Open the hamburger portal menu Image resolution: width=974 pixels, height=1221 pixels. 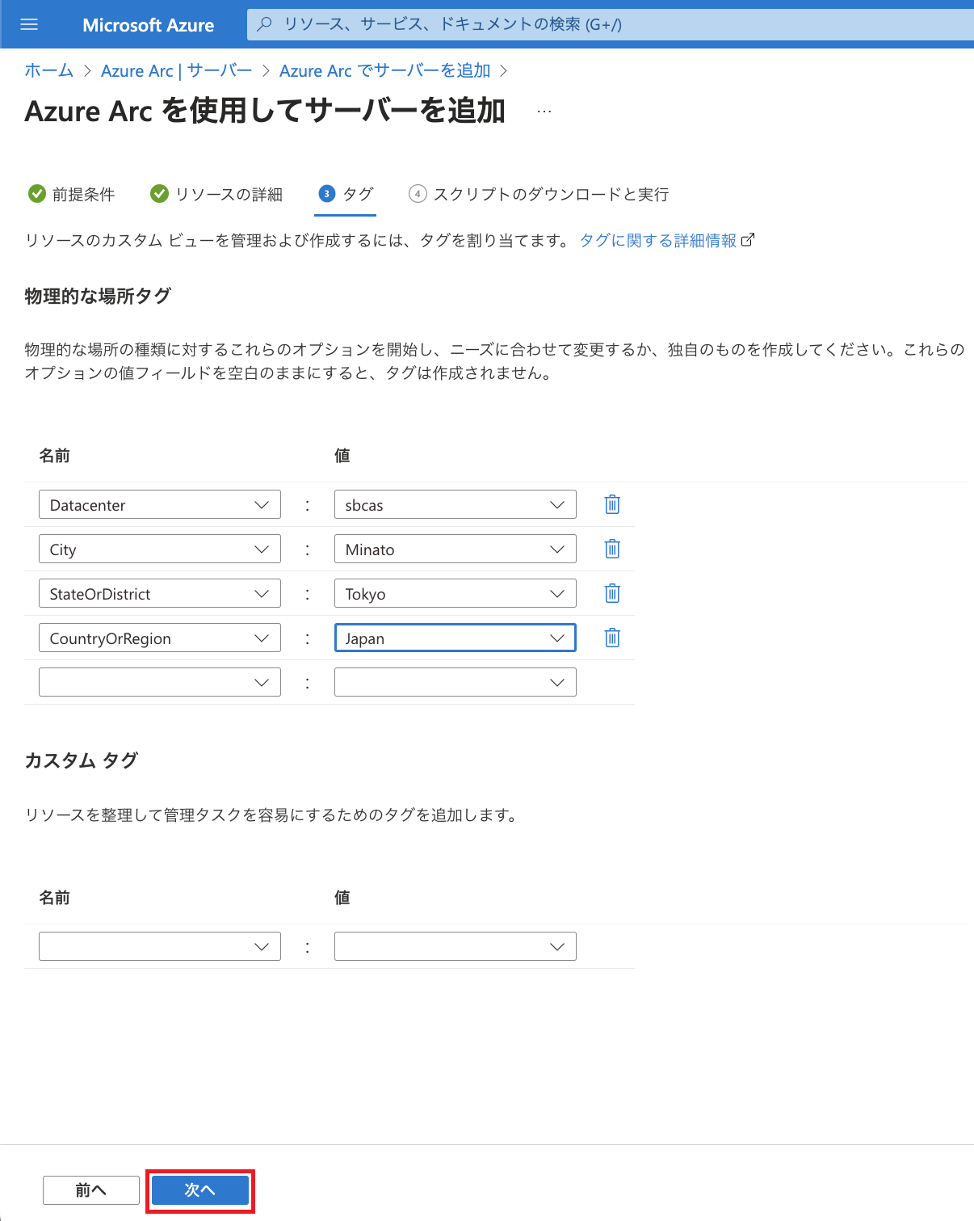click(x=29, y=25)
